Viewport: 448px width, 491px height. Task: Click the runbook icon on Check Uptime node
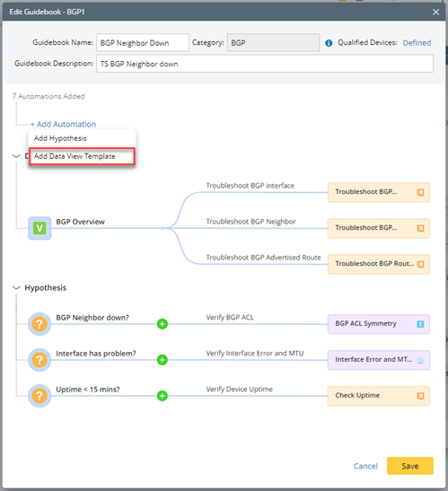pyautogui.click(x=420, y=396)
